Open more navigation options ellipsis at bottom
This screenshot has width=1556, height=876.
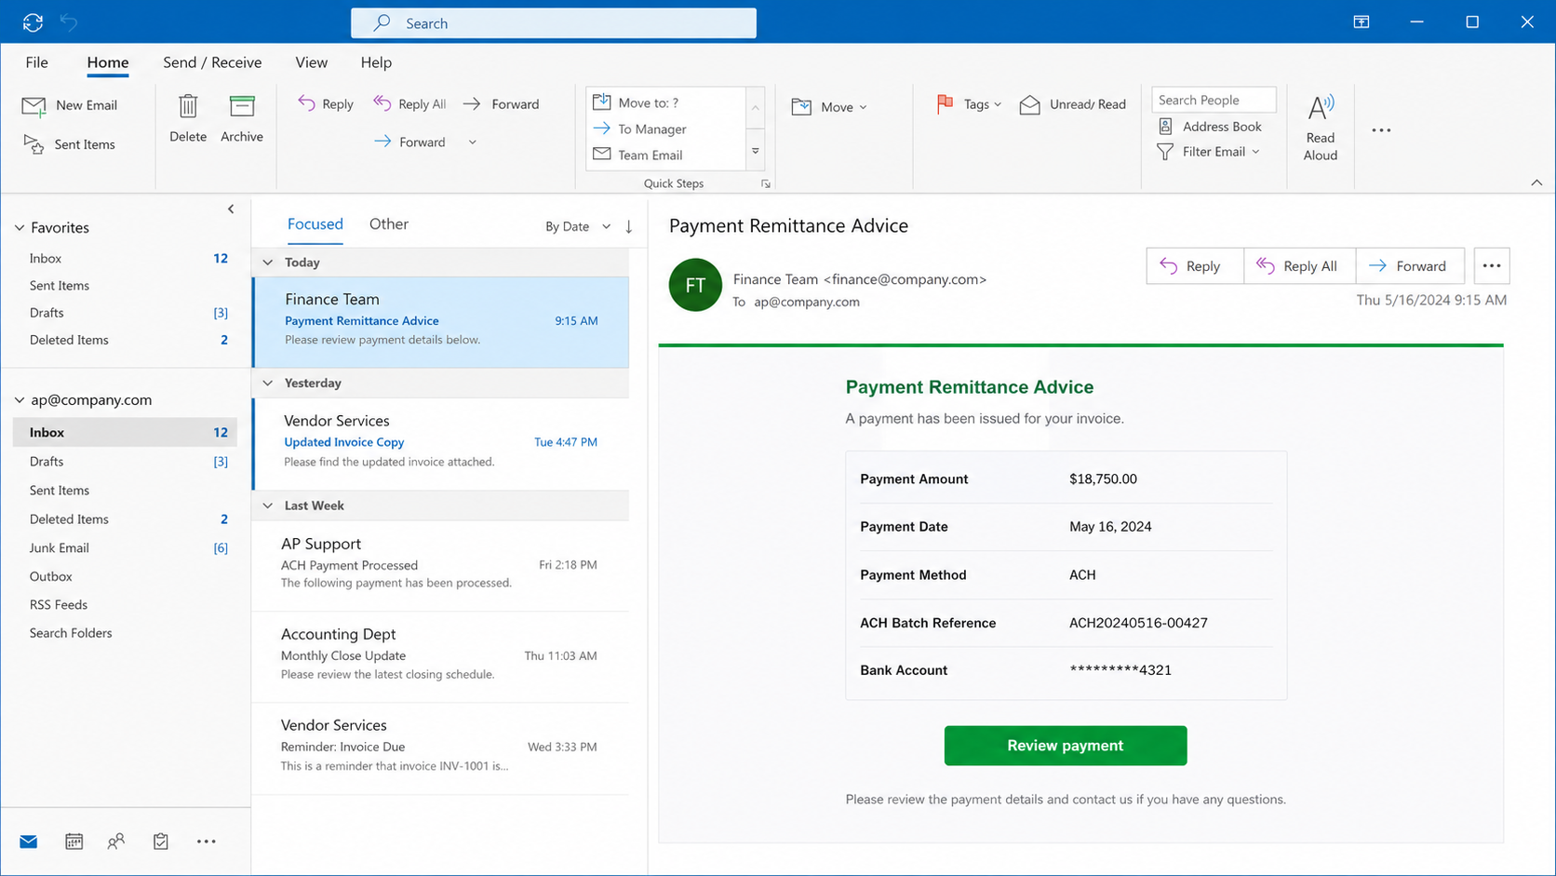click(x=207, y=842)
